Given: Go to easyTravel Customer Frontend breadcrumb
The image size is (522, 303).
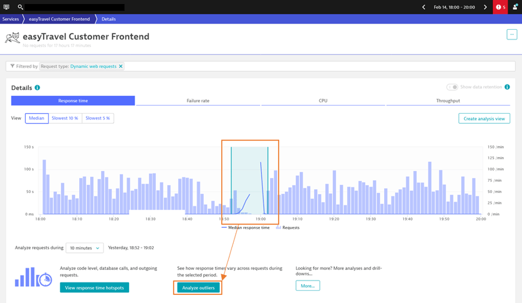Looking at the screenshot, I should pos(59,19).
